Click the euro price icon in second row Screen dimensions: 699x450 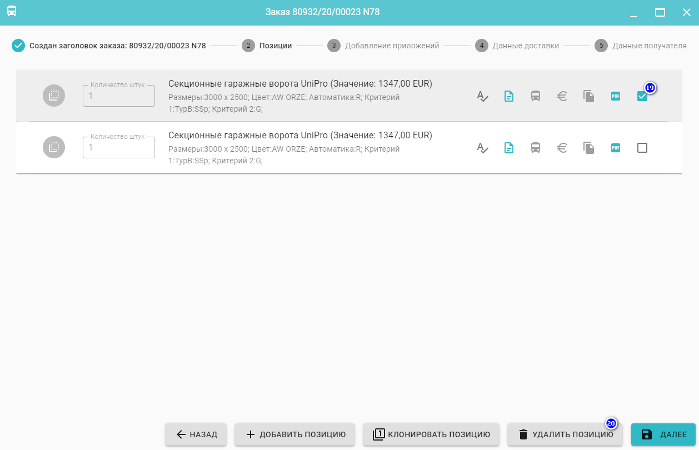pyautogui.click(x=562, y=148)
